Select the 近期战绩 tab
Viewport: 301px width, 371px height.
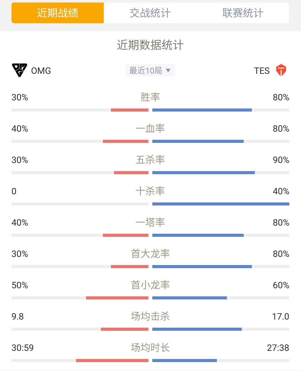point(58,13)
